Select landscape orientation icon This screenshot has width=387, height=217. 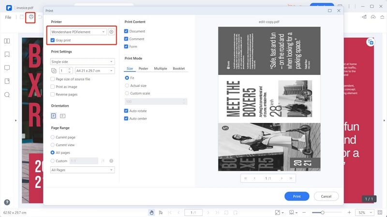click(x=63, y=116)
